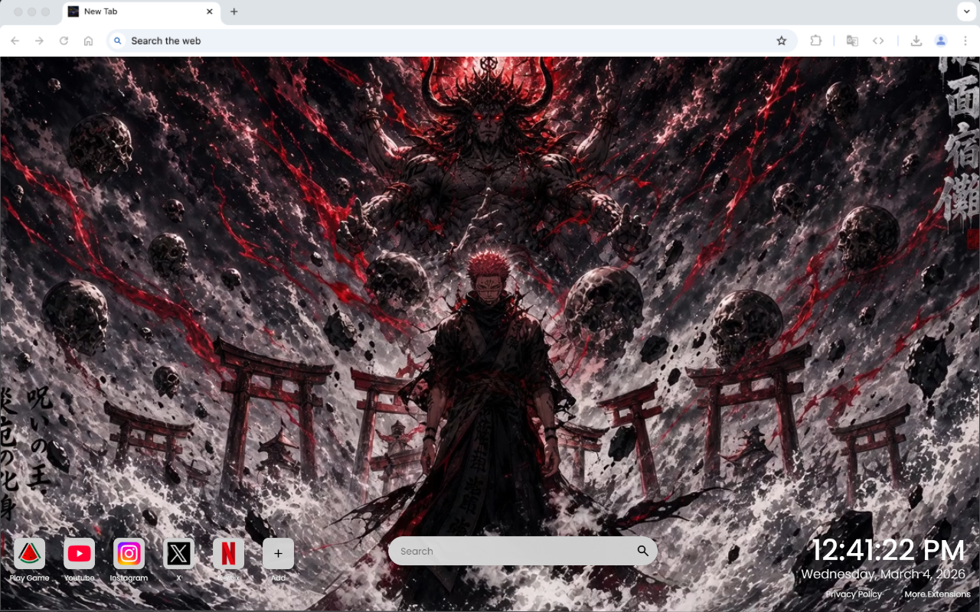
Task: Go back with the back arrow
Action: click(15, 41)
